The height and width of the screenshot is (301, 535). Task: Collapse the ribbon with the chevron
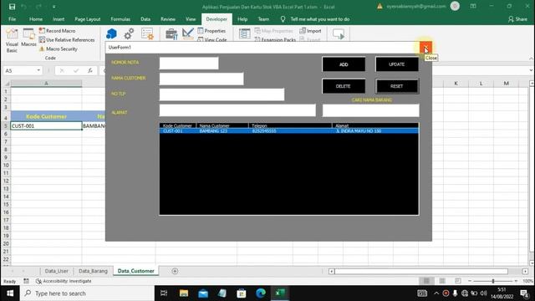click(x=531, y=59)
